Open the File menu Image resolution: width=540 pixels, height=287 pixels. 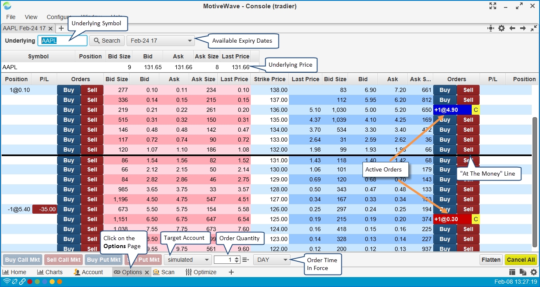coord(11,17)
